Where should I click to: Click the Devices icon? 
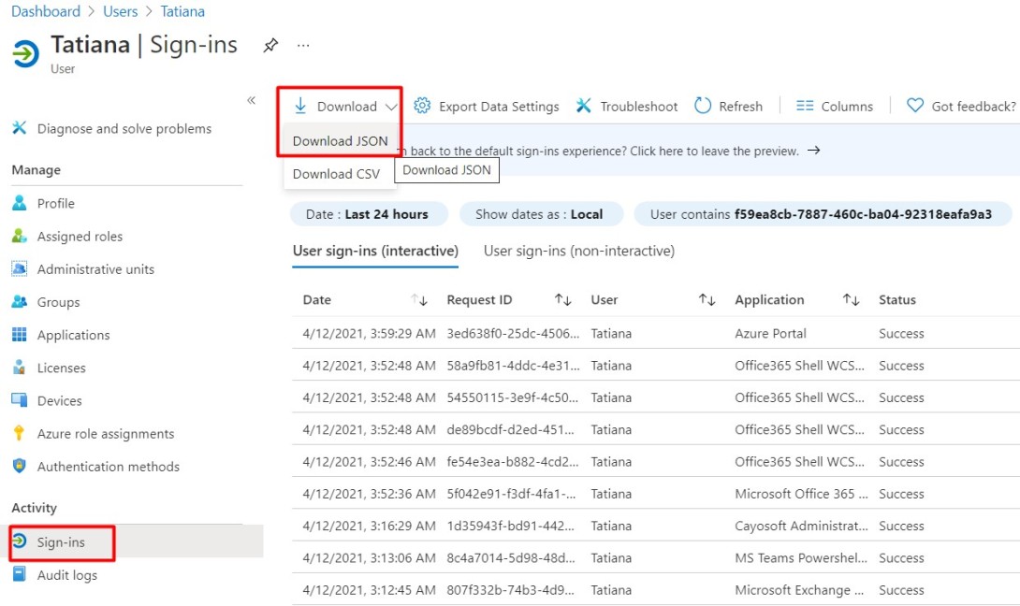[20, 400]
